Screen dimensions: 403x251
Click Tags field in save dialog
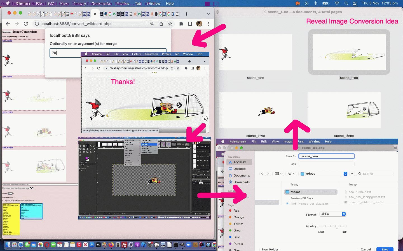326,164
